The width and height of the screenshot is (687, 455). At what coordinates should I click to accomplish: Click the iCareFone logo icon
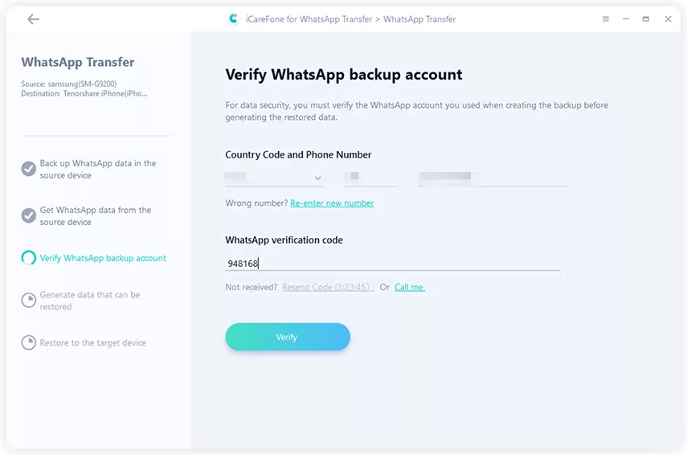point(233,19)
